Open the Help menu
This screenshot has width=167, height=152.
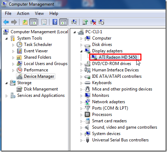tap(54, 13)
